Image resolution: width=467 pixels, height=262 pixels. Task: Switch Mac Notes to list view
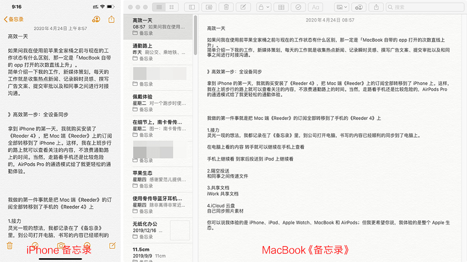[159, 7]
